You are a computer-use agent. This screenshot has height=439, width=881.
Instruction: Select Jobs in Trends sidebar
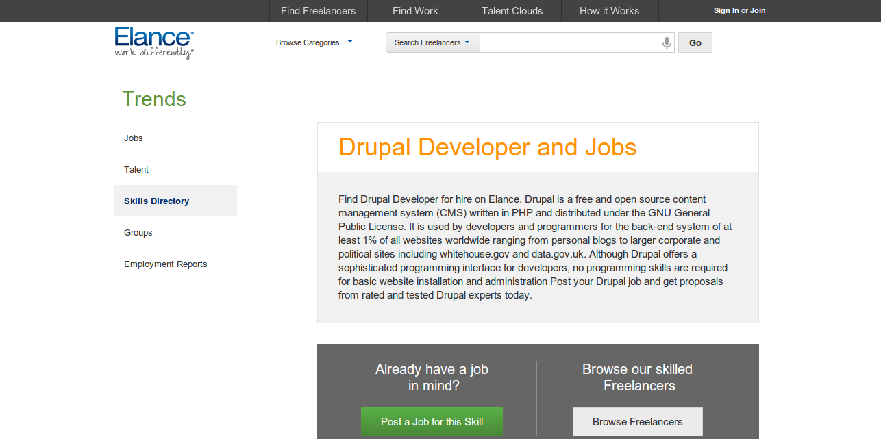[175, 138]
